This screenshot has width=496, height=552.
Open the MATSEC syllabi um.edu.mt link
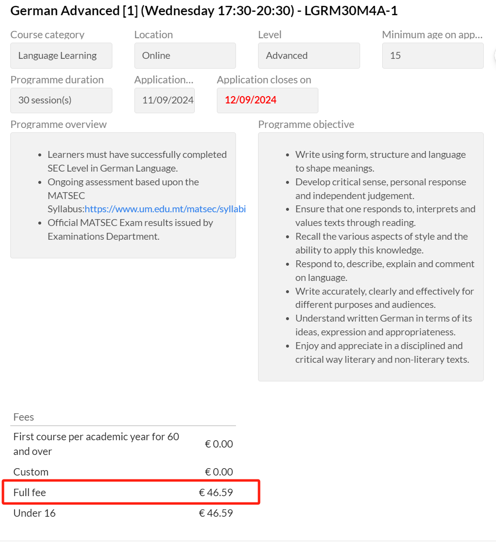pos(165,209)
